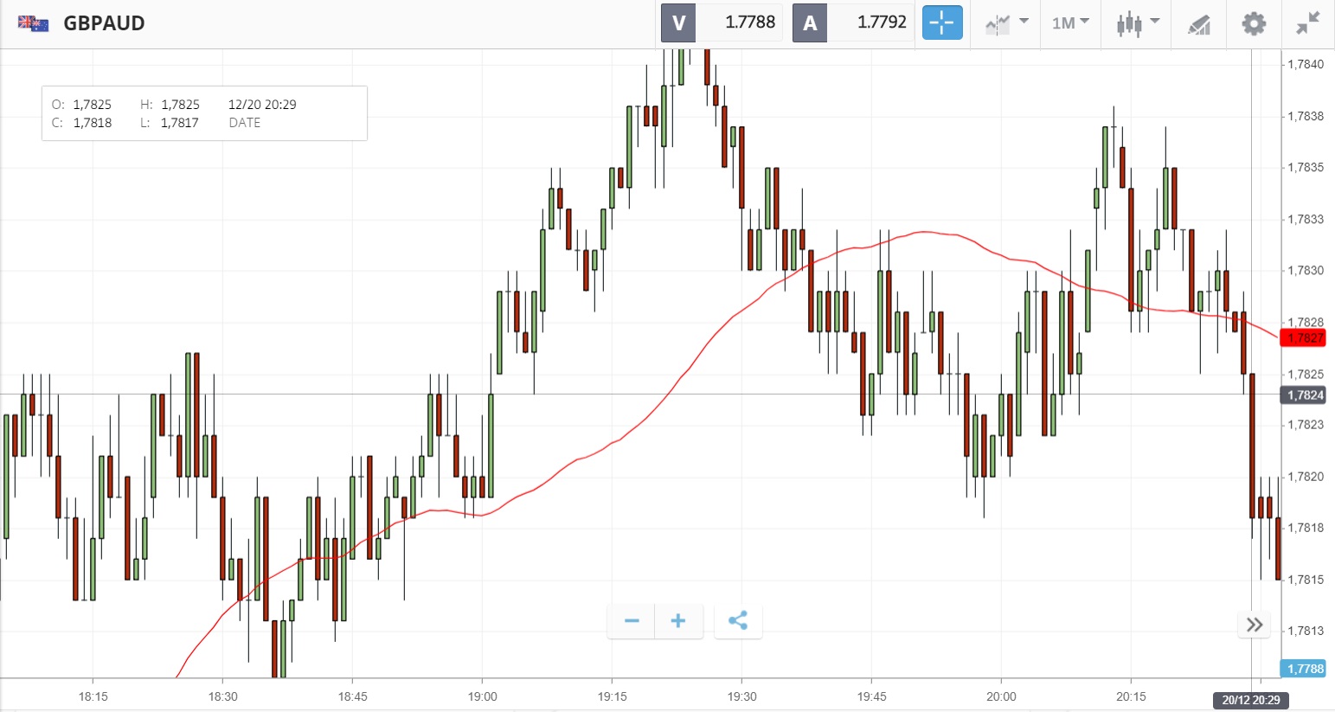Viewport: 1335px width, 712px height.
Task: Expand the candlestick chart type dropdown
Action: (1137, 23)
